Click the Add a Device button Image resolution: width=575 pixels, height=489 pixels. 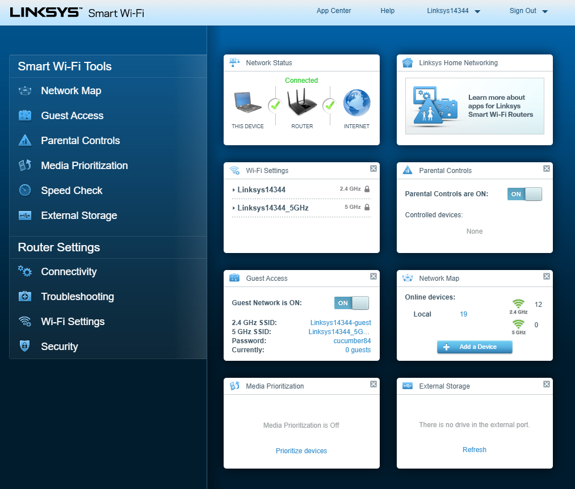475,347
